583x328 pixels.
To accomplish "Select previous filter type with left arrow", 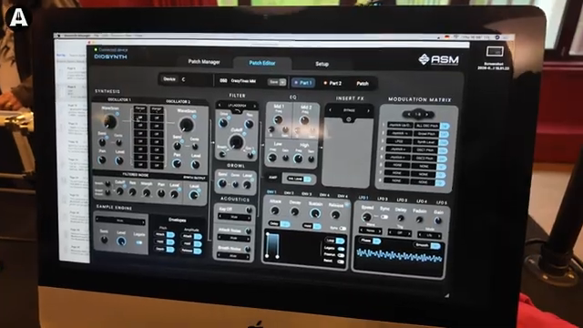I will click(x=220, y=106).
